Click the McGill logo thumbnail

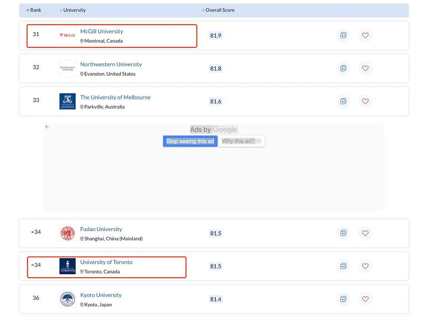(x=67, y=35)
